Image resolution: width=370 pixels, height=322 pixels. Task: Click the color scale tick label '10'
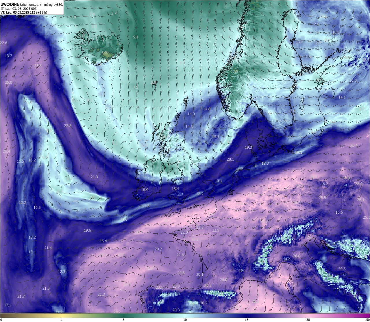[x=185, y=320]
